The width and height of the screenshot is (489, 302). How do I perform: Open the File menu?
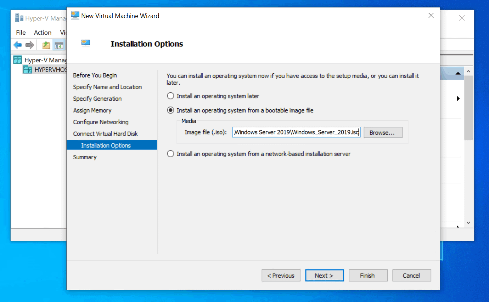(20, 32)
